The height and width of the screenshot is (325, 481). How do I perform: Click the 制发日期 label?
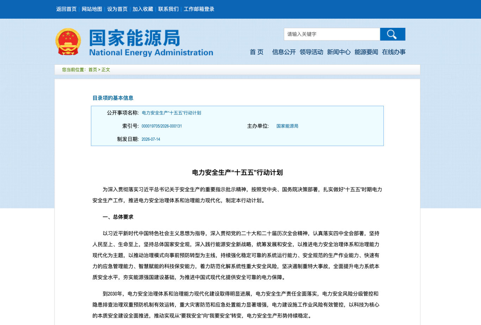(128, 139)
